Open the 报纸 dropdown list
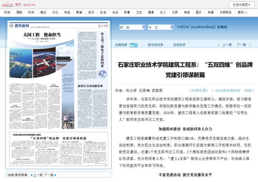This screenshot has width=258, height=182. pos(133,27)
